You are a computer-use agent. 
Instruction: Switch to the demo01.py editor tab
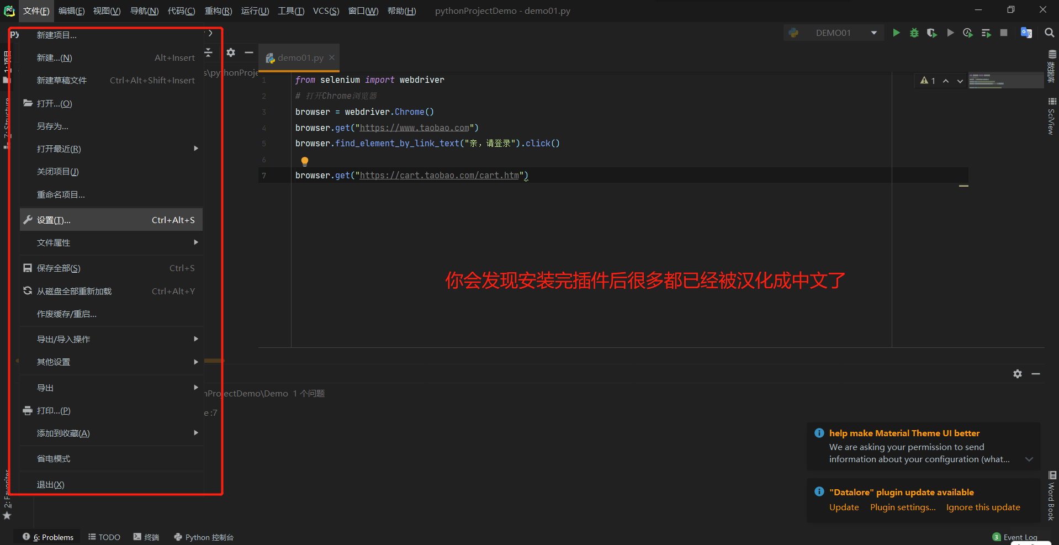pyautogui.click(x=299, y=57)
